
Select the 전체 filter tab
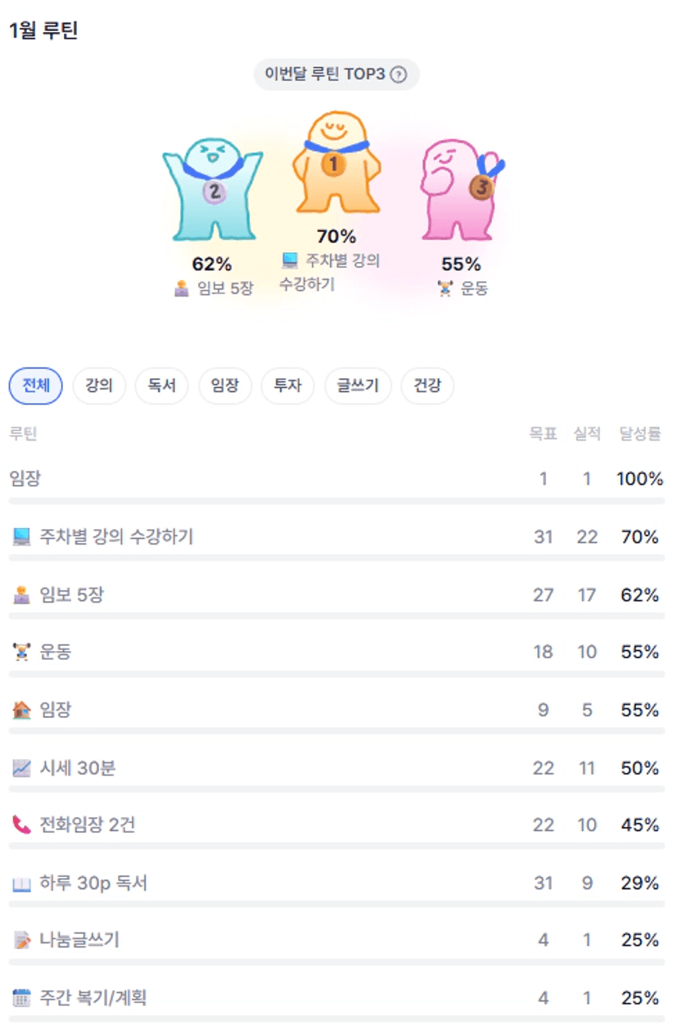[x=35, y=386]
